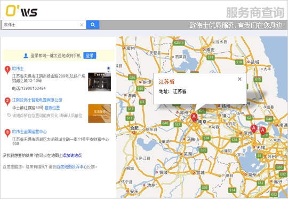Open result 2 江阴欧伟士智能电器有限公司
Screen dimensions: 288x199
[37, 100]
